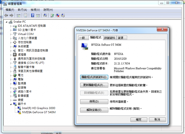Click the 處理器 processor icon
Image resolution: width=185 pixels, height=134 pixels.
[x=15, y=55]
